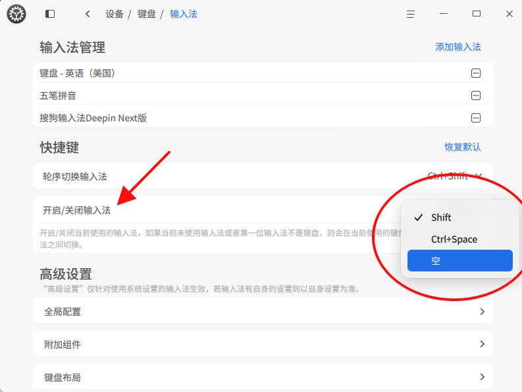
Task: Select 空 option in the menu
Action: pyautogui.click(x=459, y=260)
